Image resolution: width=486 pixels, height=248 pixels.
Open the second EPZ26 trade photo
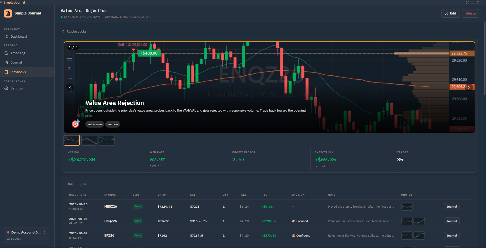point(419,236)
